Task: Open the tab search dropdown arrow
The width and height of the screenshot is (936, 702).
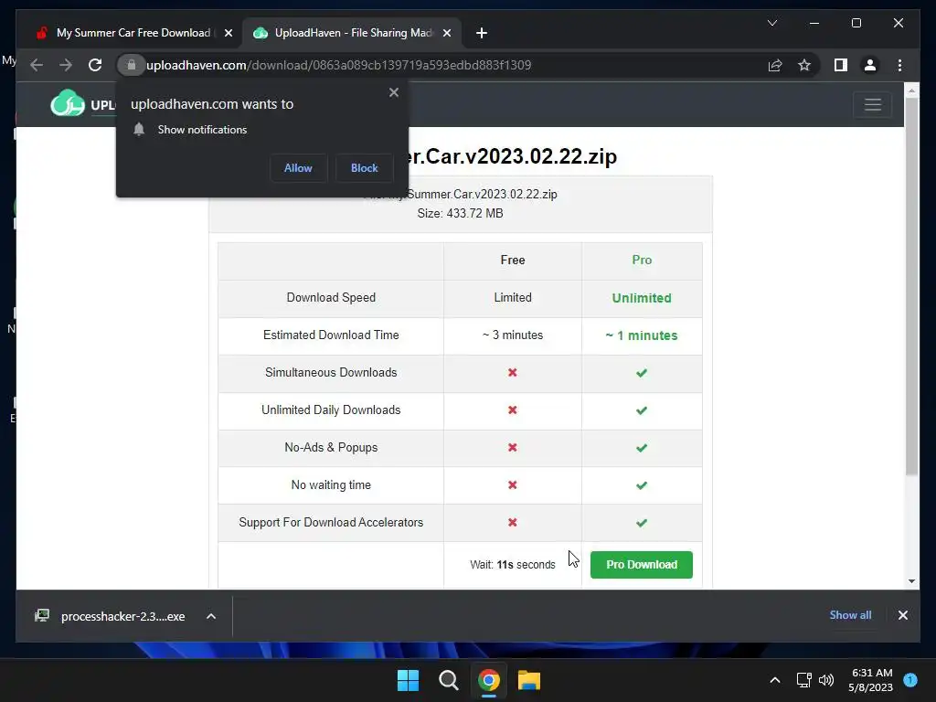Action: [771, 23]
